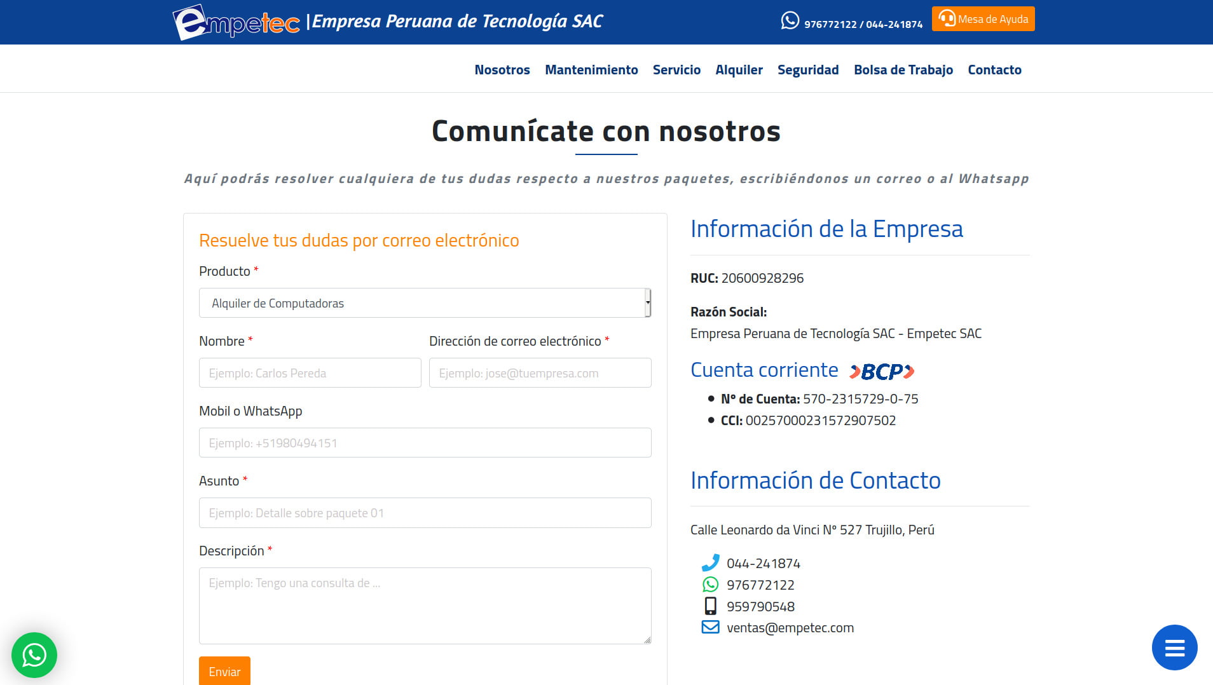The width and height of the screenshot is (1213, 685).
Task: Click the 959790548 mobile number
Action: pyautogui.click(x=760, y=607)
